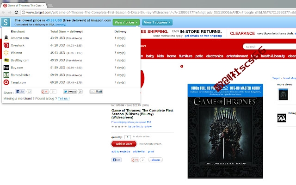Go back using browser back arrow

[x=3, y=12]
